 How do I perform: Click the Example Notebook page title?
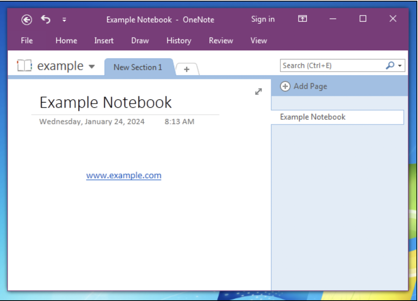(x=106, y=102)
